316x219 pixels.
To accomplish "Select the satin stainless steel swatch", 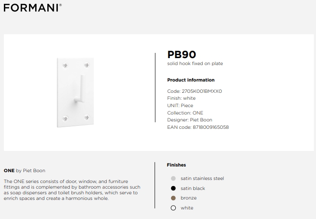I will (x=173, y=178).
